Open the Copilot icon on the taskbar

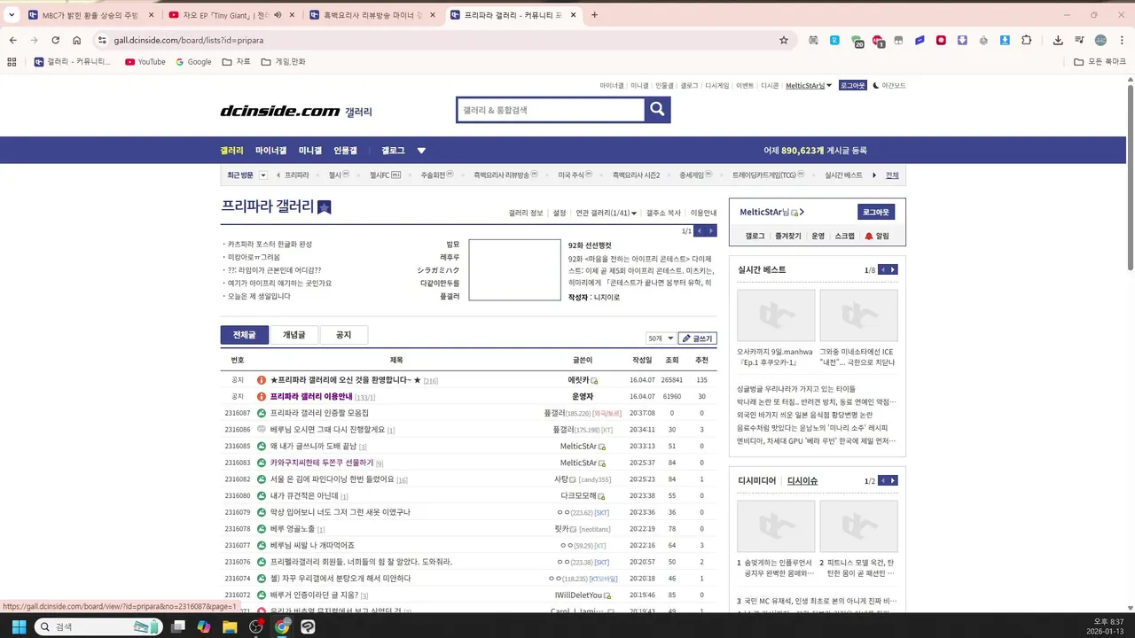pos(204,626)
